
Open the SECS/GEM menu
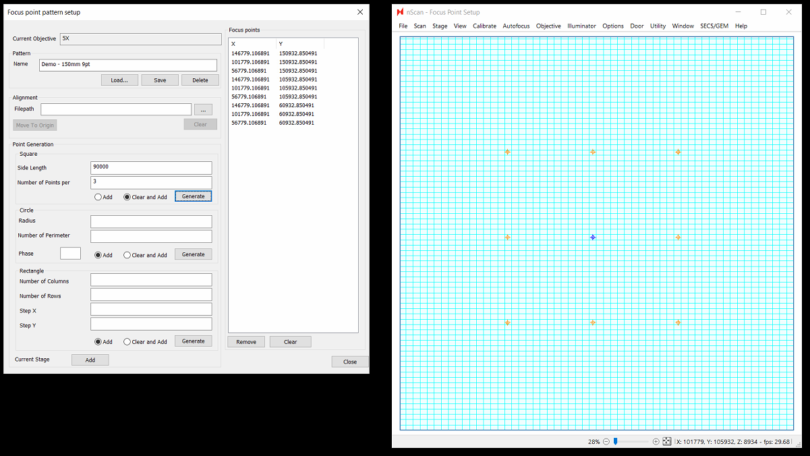point(714,26)
